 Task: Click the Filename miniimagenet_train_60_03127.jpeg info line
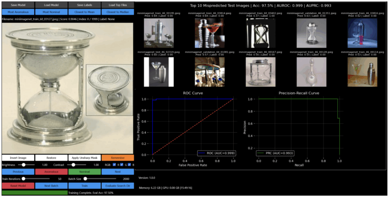coord(58,19)
